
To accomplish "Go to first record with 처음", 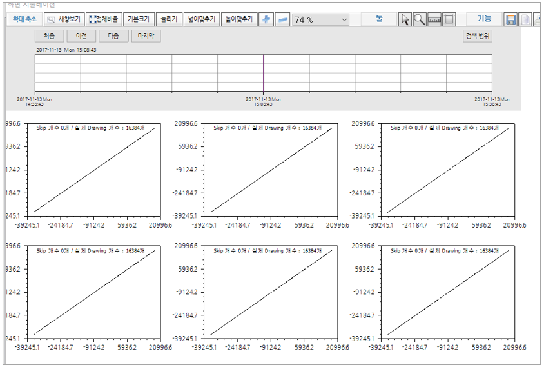I will tap(49, 35).
